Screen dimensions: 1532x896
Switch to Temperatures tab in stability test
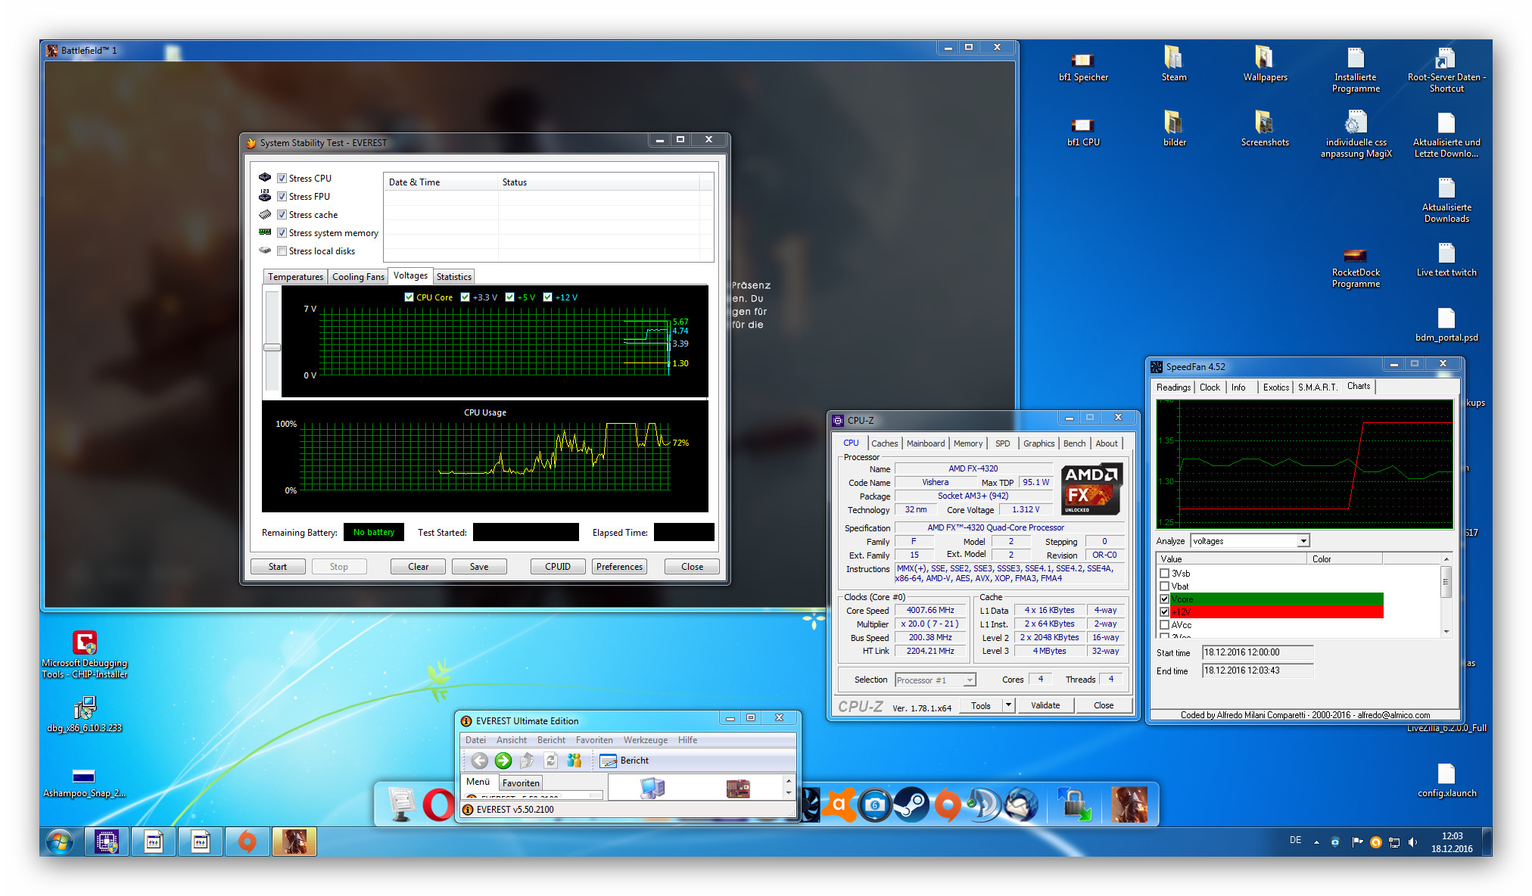click(295, 277)
